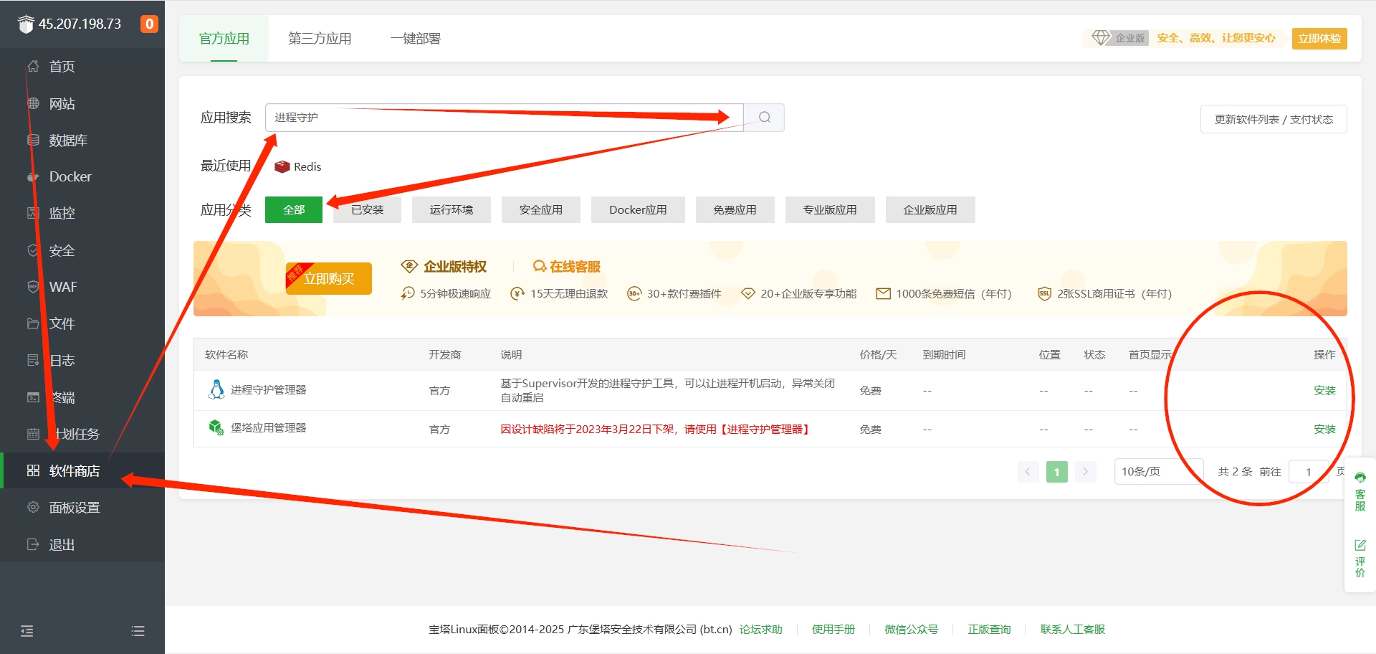Click the search magnifier icon button
Viewport: 1376px width, 654px height.
tap(765, 118)
